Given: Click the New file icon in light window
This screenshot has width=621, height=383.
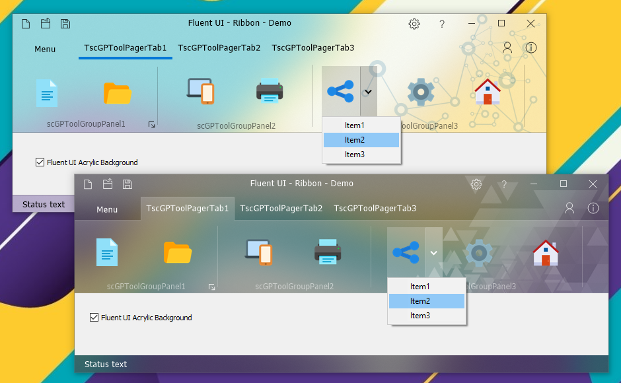Looking at the screenshot, I should coord(26,24).
